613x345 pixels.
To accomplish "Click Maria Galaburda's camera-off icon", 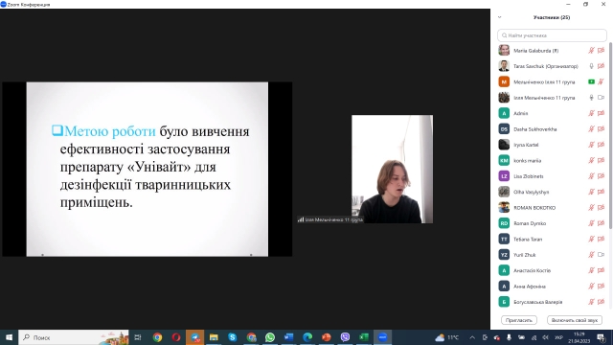I will pos(601,51).
